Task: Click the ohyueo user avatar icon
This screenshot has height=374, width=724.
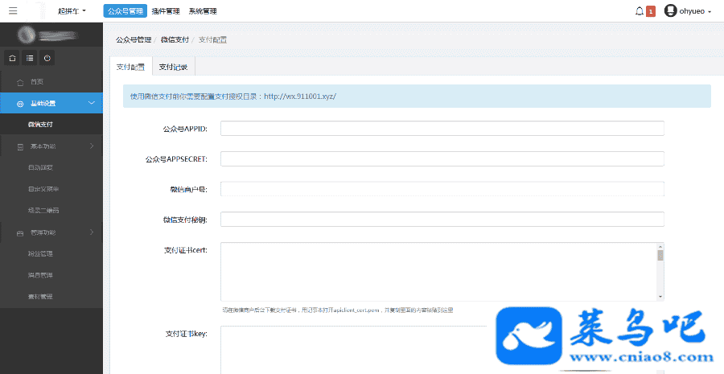Action: click(x=670, y=11)
